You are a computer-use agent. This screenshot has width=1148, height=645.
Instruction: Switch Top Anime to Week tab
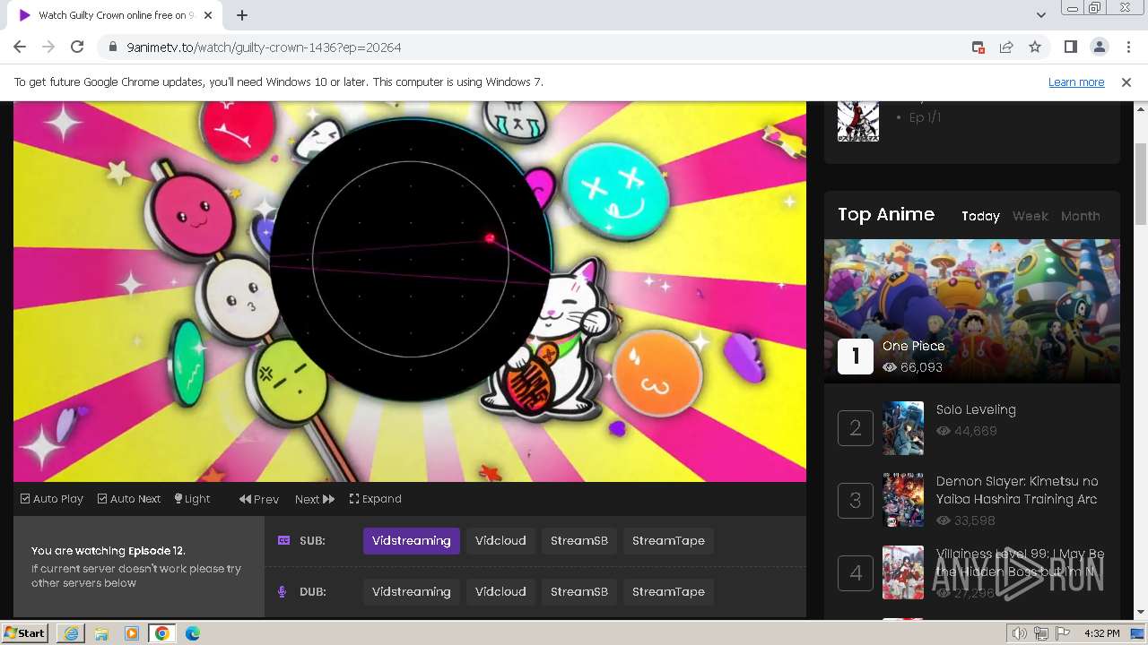(1030, 216)
